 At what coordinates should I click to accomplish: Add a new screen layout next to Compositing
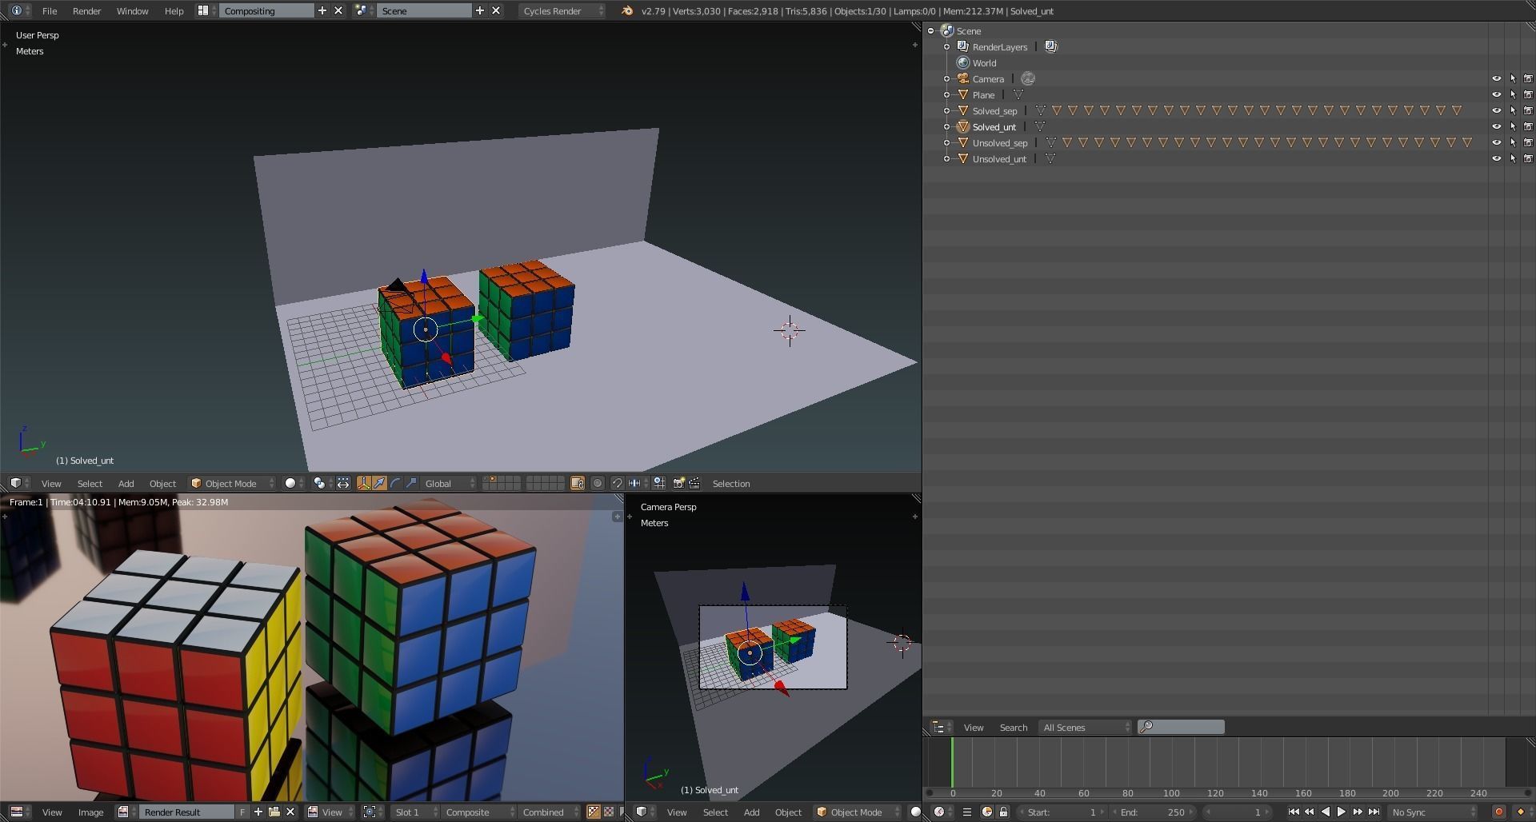322,11
